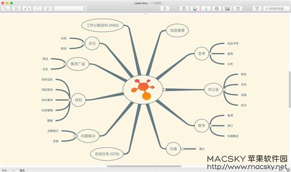The image size is (291, 172).
Task: Collapse the 作记录 node children
Action: (x=224, y=90)
